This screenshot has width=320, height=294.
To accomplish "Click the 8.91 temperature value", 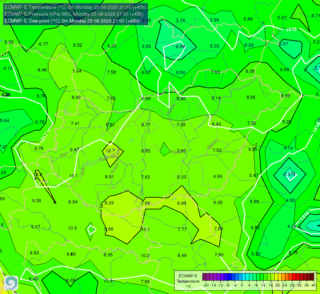I will click(109, 177).
